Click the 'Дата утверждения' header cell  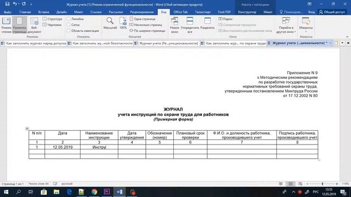[x=132, y=135]
